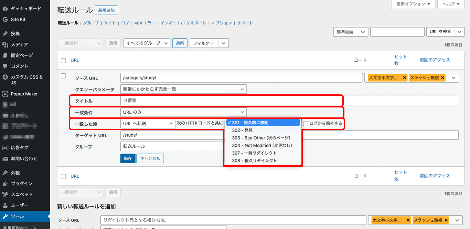The height and width of the screenshot is (229, 470).
Task: Tick the checkbox beside the ソース URL rule
Action: coord(63,76)
